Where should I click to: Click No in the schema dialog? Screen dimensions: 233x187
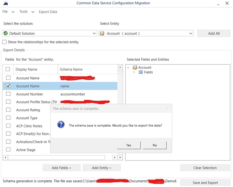[155, 145]
